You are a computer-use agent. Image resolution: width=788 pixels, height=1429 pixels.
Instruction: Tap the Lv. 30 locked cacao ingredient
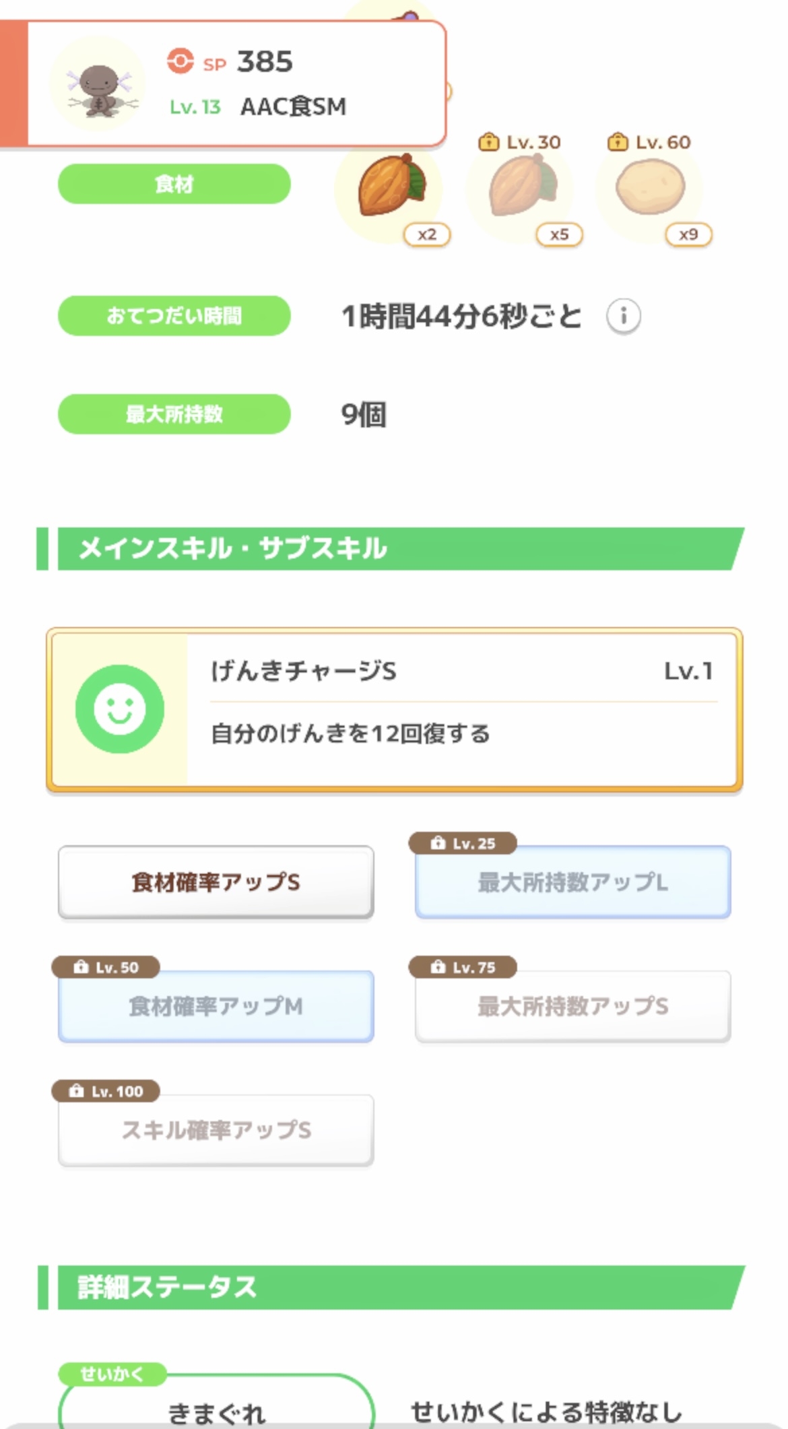(520, 187)
